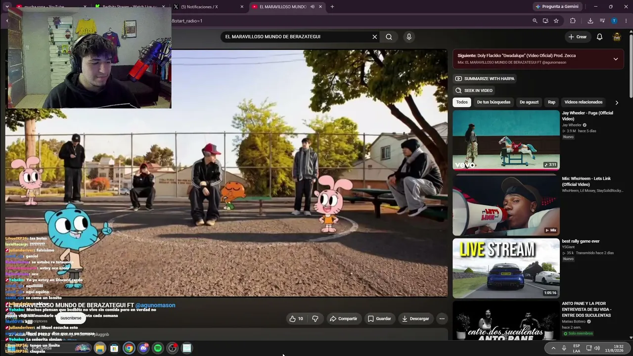Show hidden system tray icons

click(x=553, y=348)
